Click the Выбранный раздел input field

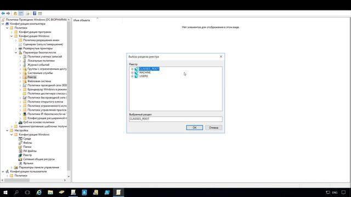(x=175, y=119)
